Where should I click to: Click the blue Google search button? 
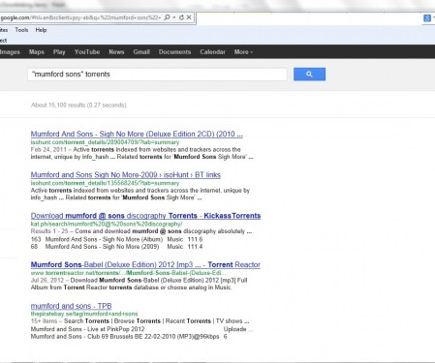pyautogui.click(x=309, y=75)
